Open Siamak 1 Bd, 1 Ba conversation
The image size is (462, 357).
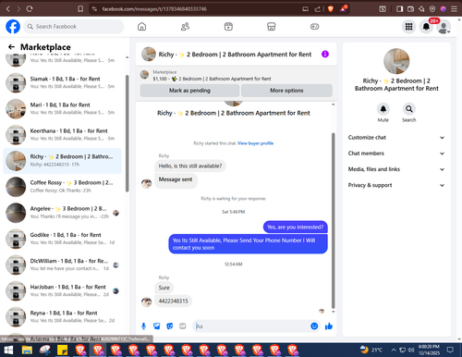pos(63,82)
